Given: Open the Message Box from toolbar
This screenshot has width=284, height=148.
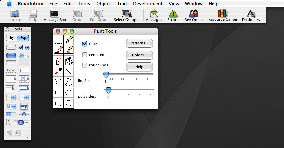Looking at the screenshot, I should (55, 15).
